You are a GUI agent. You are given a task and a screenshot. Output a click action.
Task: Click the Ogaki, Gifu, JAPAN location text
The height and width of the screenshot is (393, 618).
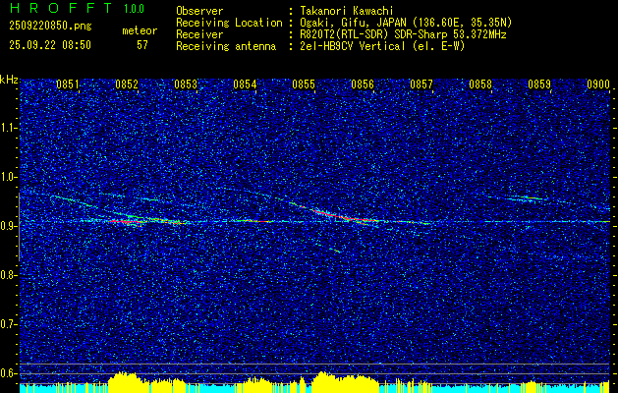pos(406,23)
